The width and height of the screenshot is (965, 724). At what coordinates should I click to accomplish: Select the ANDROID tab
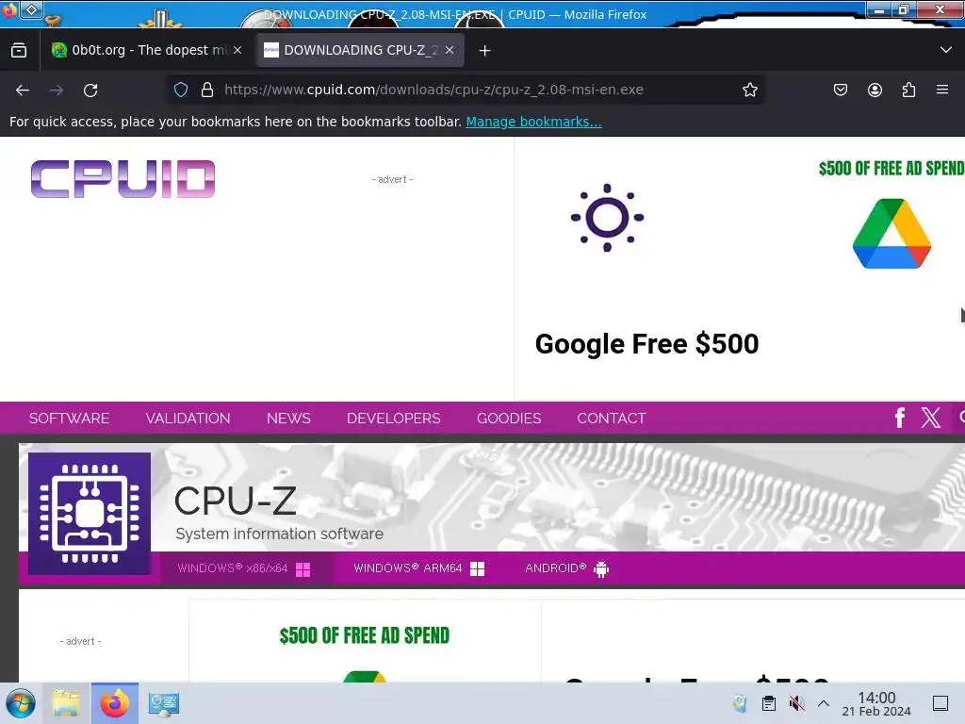pos(566,568)
